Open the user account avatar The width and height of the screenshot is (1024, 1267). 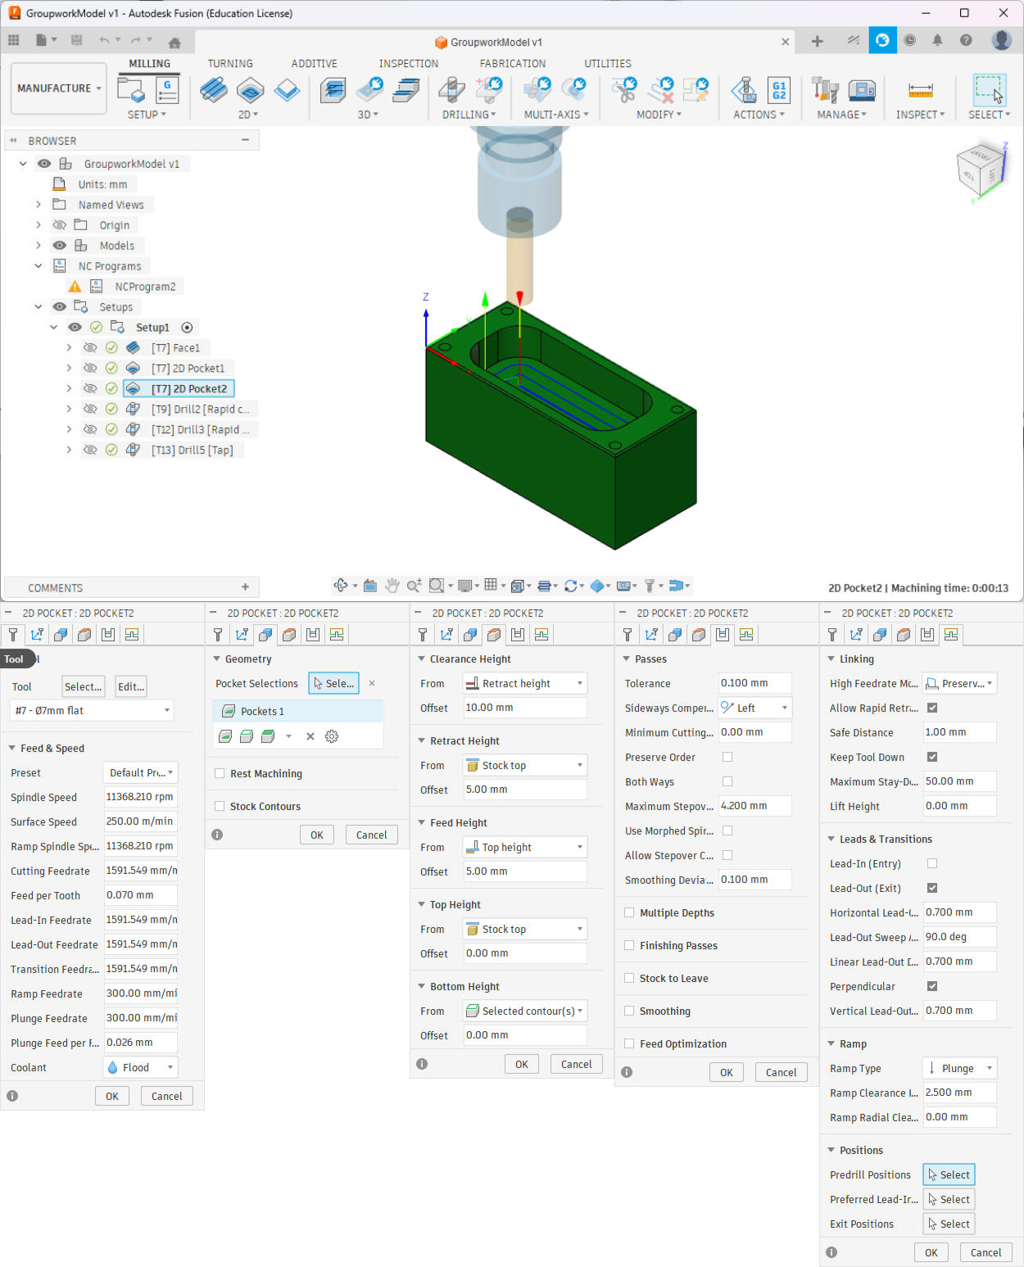click(x=1001, y=40)
